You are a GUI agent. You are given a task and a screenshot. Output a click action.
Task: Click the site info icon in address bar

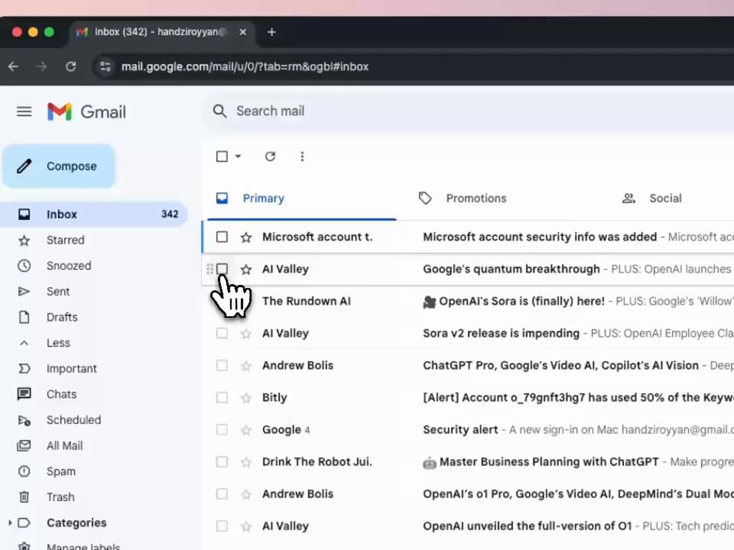(x=106, y=66)
